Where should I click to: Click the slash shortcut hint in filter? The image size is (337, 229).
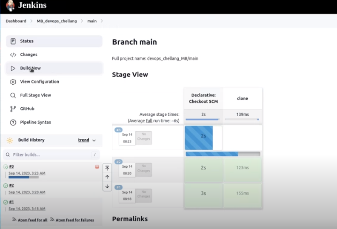click(x=94, y=155)
